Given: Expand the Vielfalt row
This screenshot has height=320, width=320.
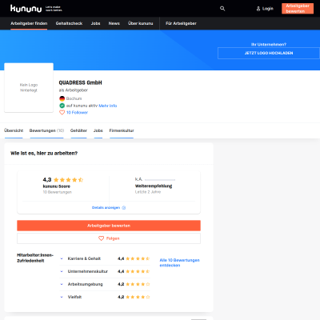Looking at the screenshot, I should pyautogui.click(x=62, y=297).
